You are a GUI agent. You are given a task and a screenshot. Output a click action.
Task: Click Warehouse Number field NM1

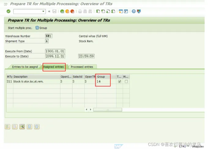(49, 36)
